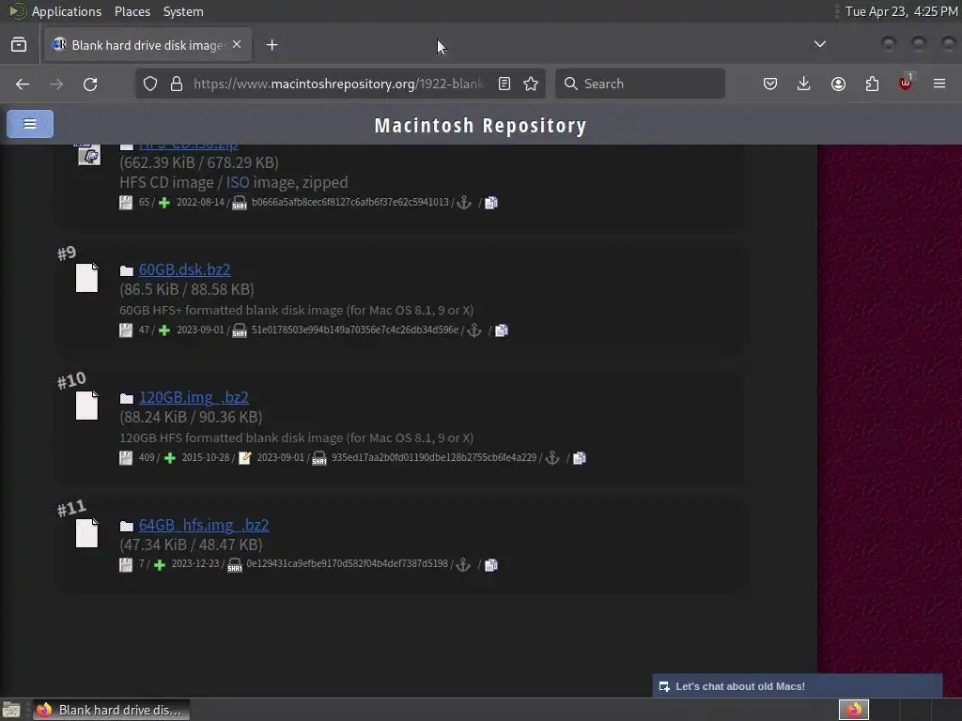This screenshot has width=962, height=721.
Task: Expand the list all tabs chevron
Action: (819, 44)
